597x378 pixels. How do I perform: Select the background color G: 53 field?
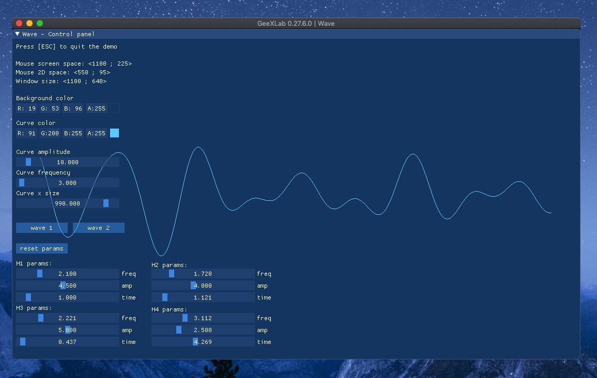click(50, 108)
